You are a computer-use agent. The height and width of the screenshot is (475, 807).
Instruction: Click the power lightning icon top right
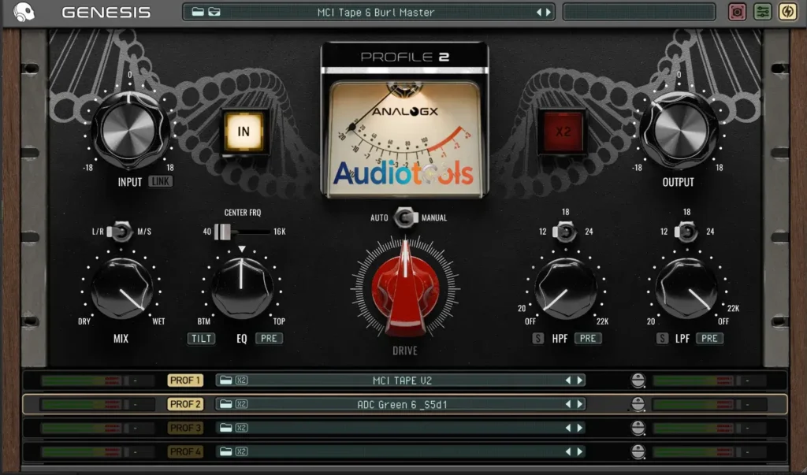pos(787,12)
